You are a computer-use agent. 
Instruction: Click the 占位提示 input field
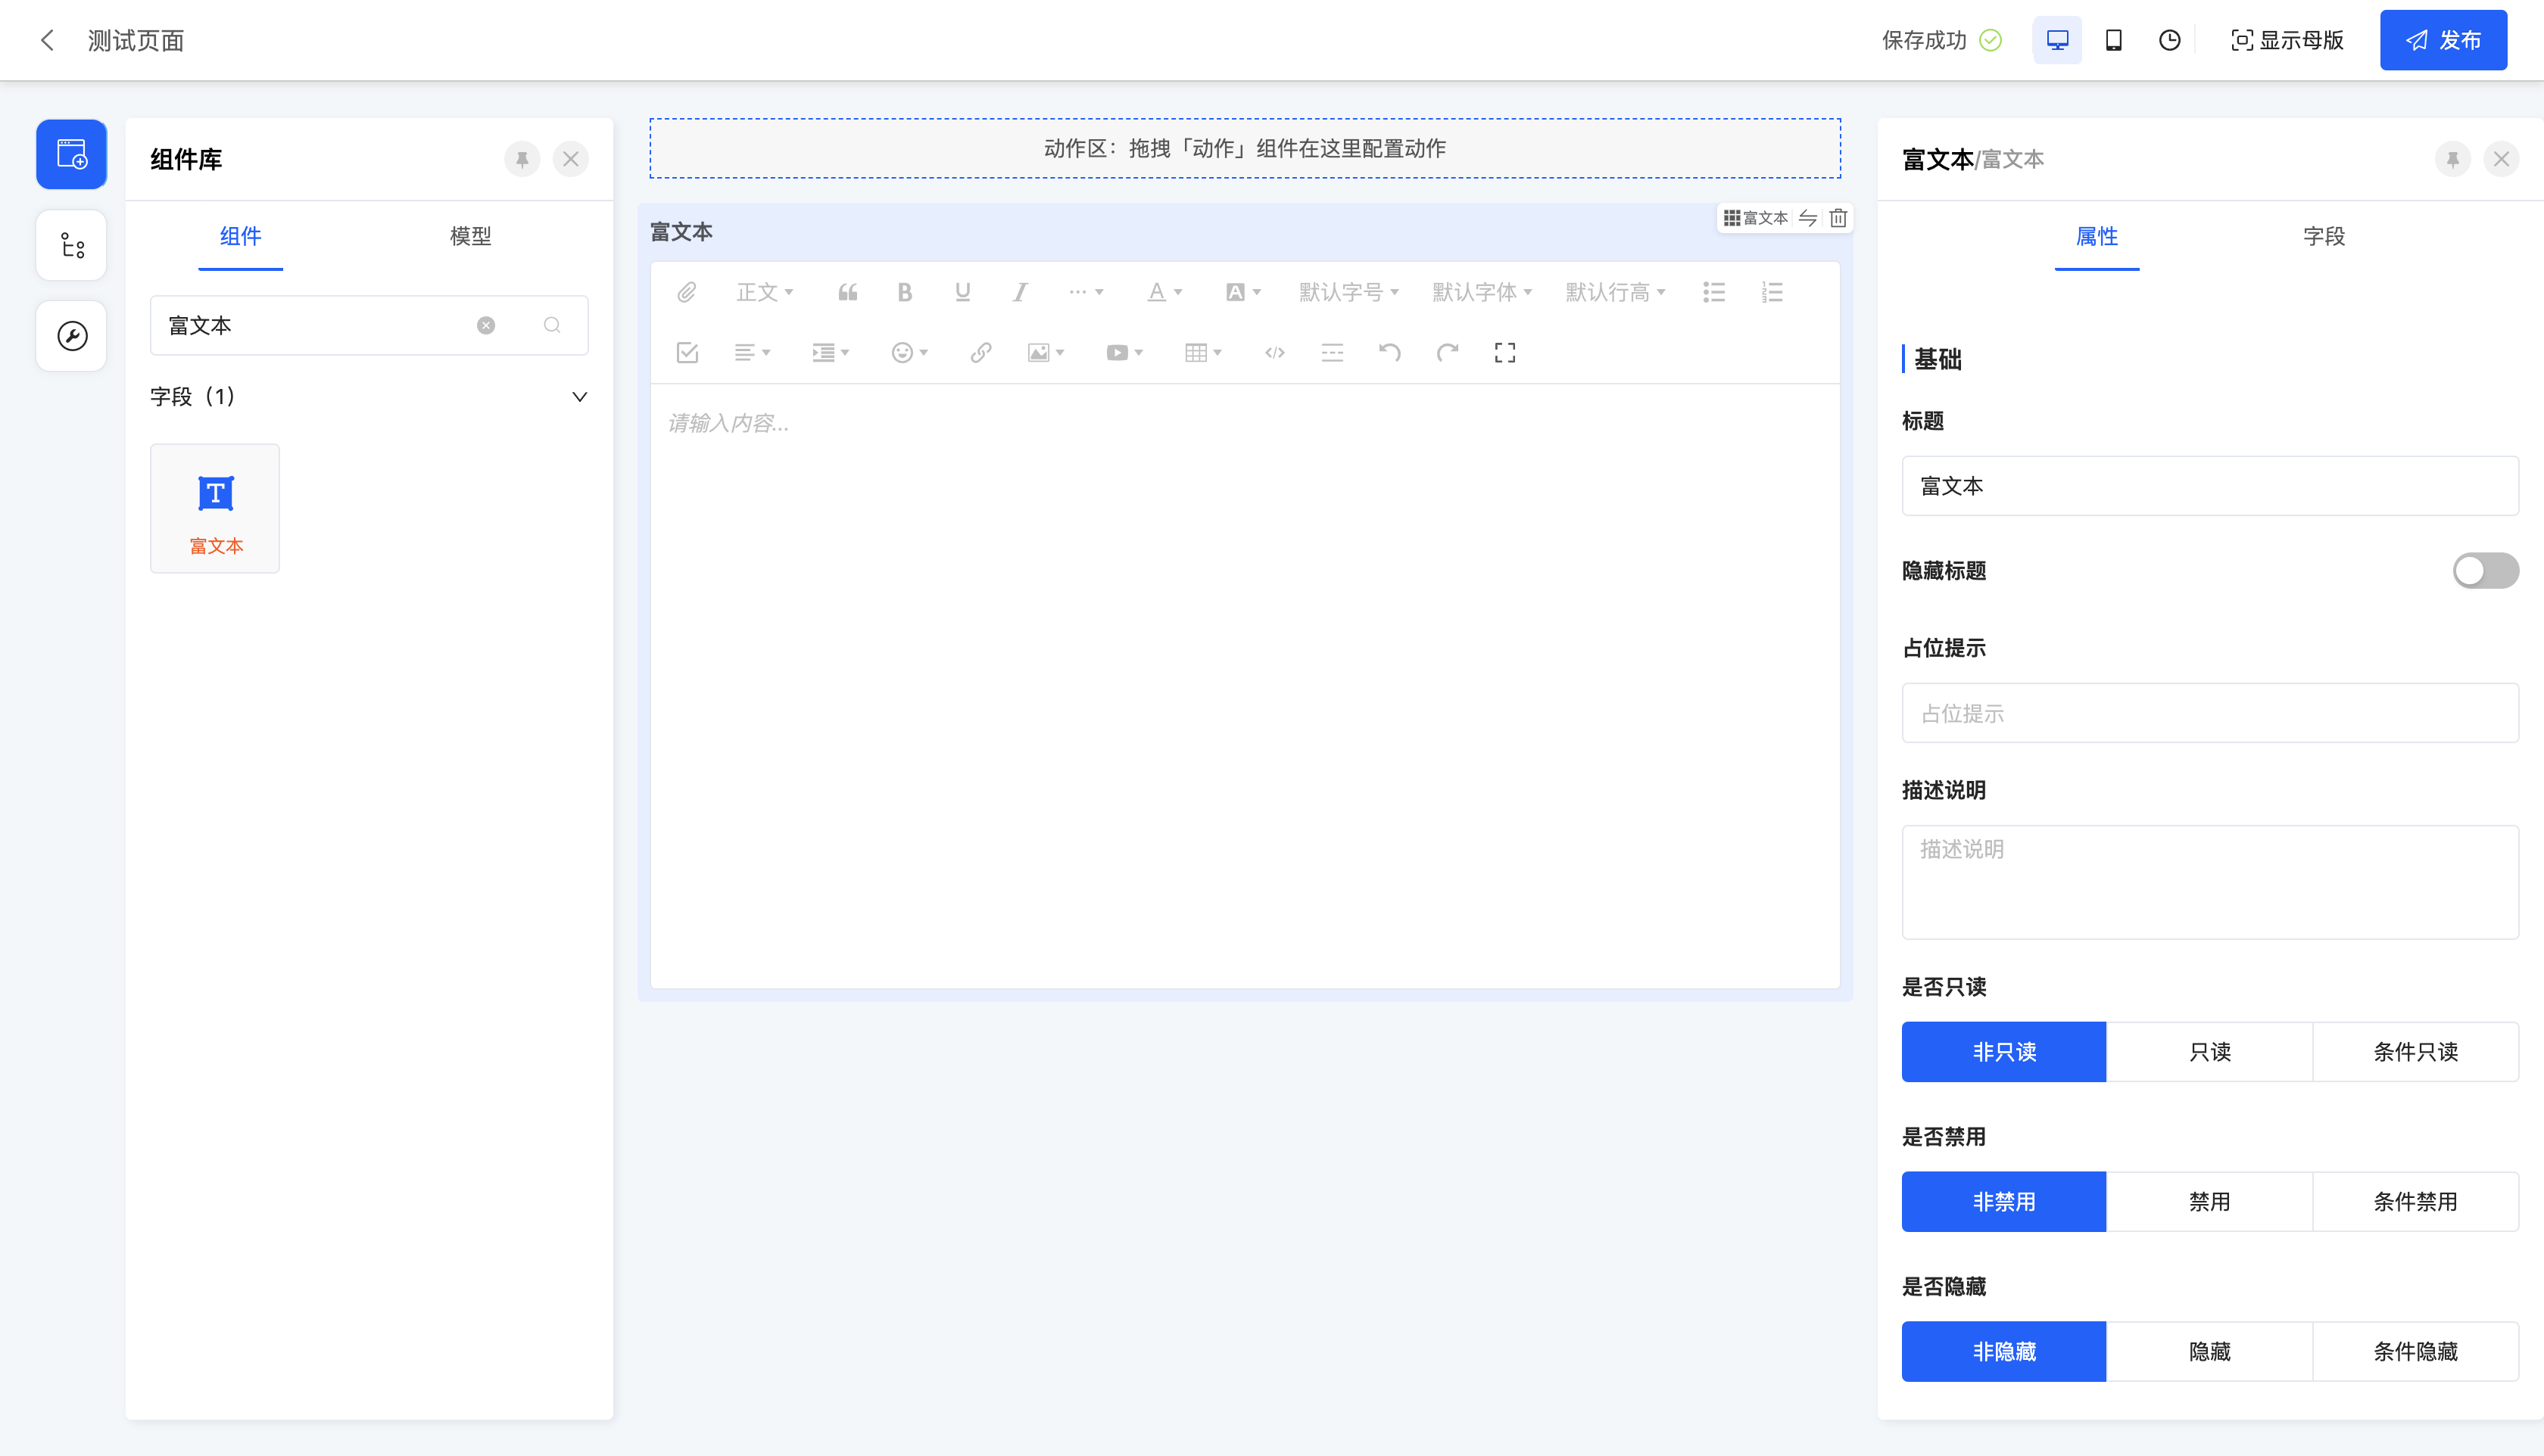(2209, 713)
